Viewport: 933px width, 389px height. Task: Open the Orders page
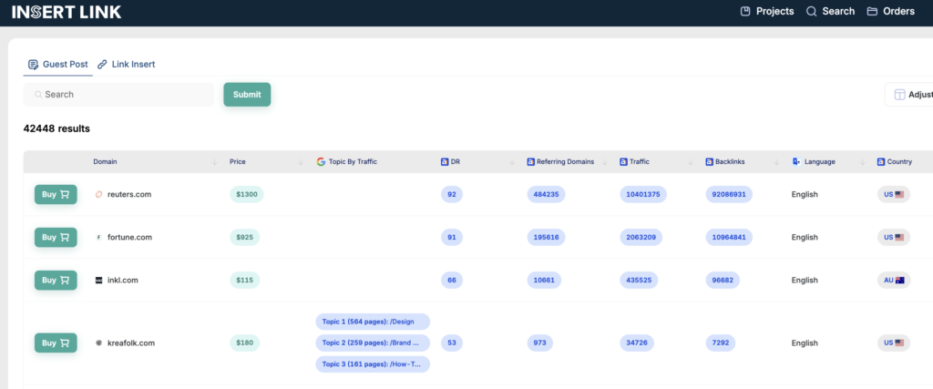tap(891, 11)
